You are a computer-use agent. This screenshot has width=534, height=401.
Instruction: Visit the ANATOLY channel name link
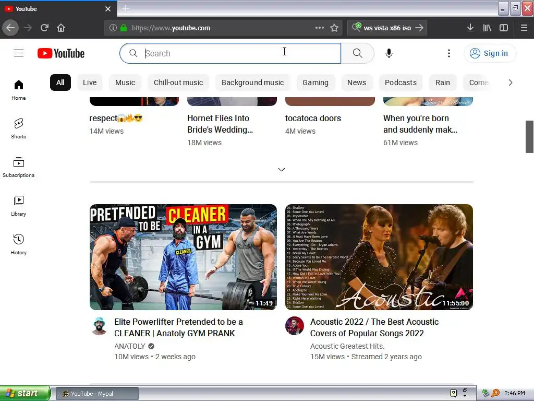pyautogui.click(x=130, y=346)
